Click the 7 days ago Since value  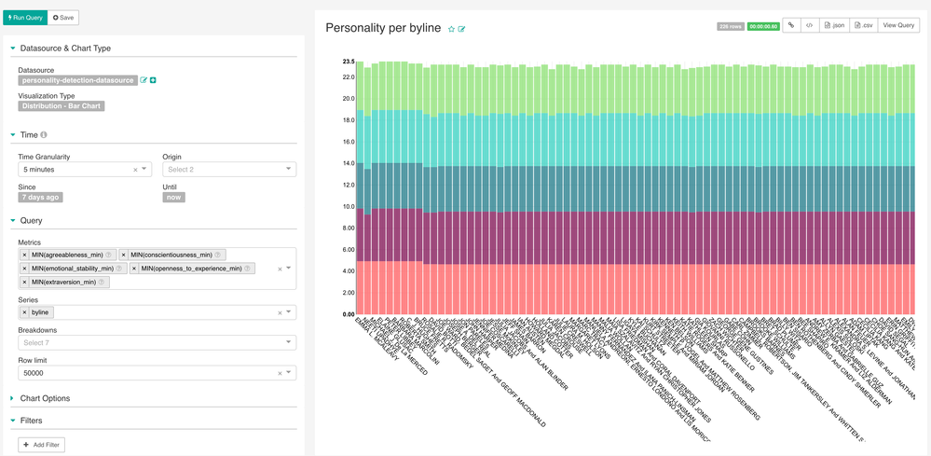40,198
